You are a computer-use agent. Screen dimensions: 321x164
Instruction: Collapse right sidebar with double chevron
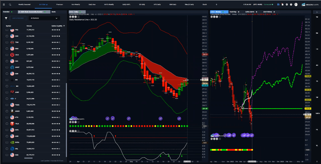pyautogui.click(x=317, y=12)
